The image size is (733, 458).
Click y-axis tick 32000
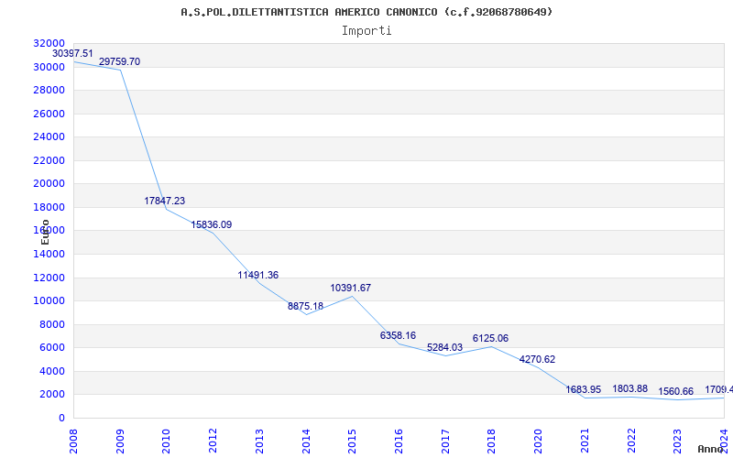pos(49,43)
